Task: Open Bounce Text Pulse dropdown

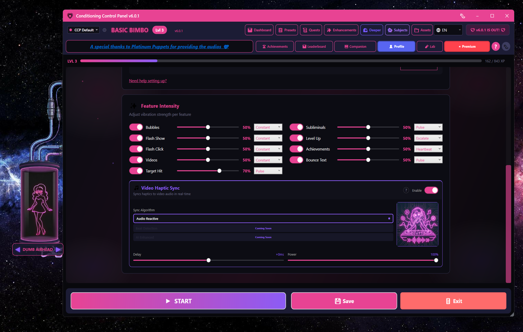Action: click(x=428, y=160)
